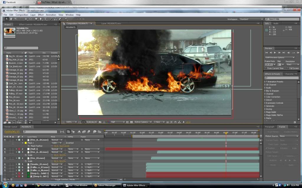
Task: Select the Eraser tool
Action: [x=60, y=19]
